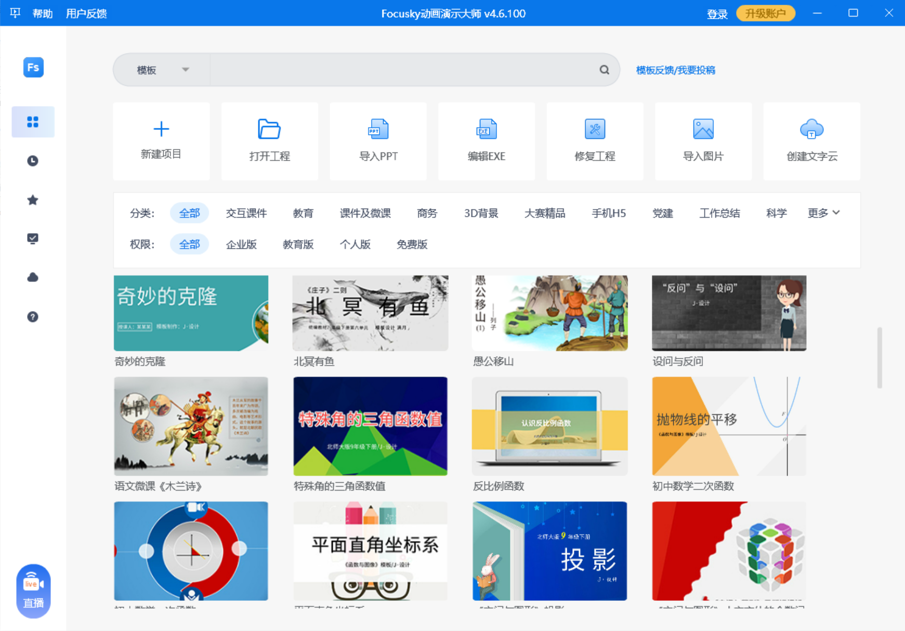Screen dimensions: 905x631
Task: Open 反比例函数 laptop template thumbnail
Action: click(549, 426)
